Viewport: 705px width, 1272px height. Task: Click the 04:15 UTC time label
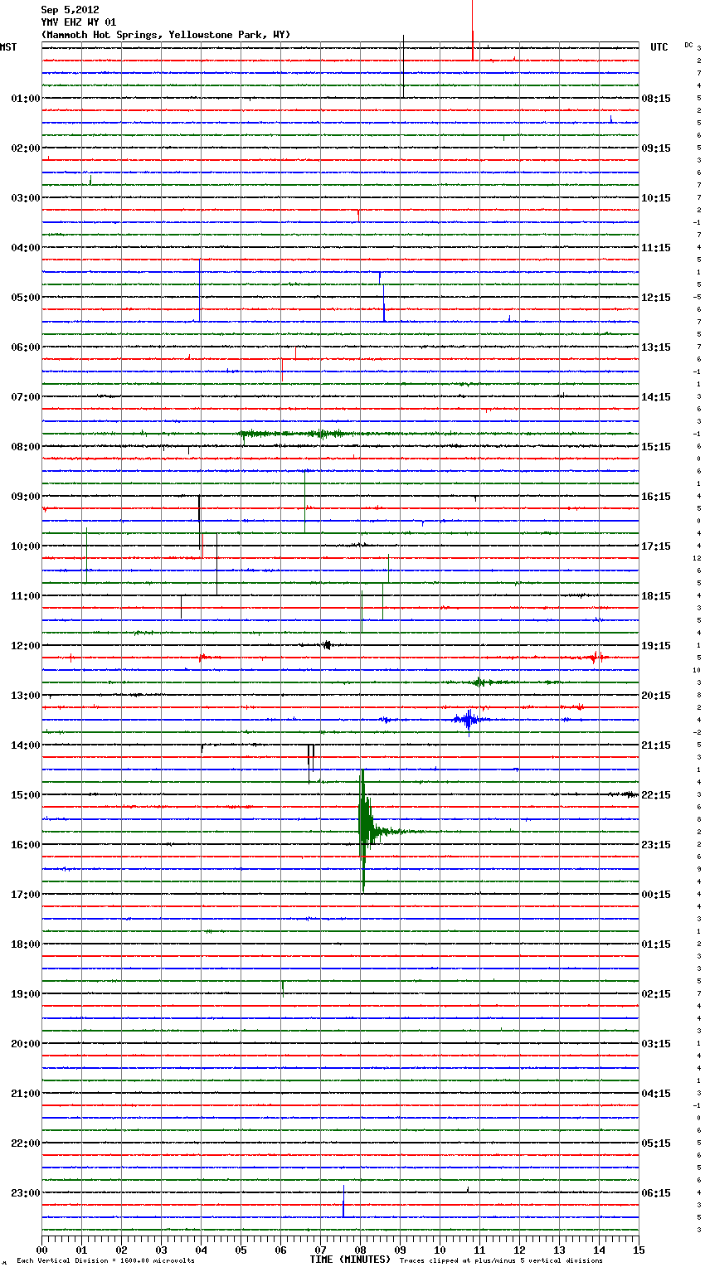tap(656, 1094)
